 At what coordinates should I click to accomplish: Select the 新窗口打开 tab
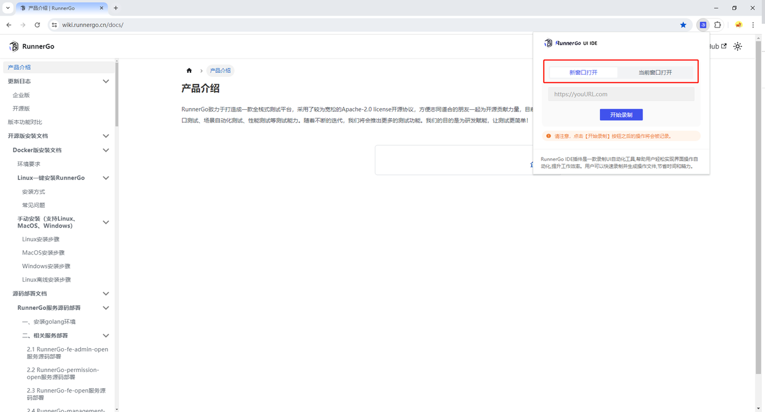click(x=583, y=72)
